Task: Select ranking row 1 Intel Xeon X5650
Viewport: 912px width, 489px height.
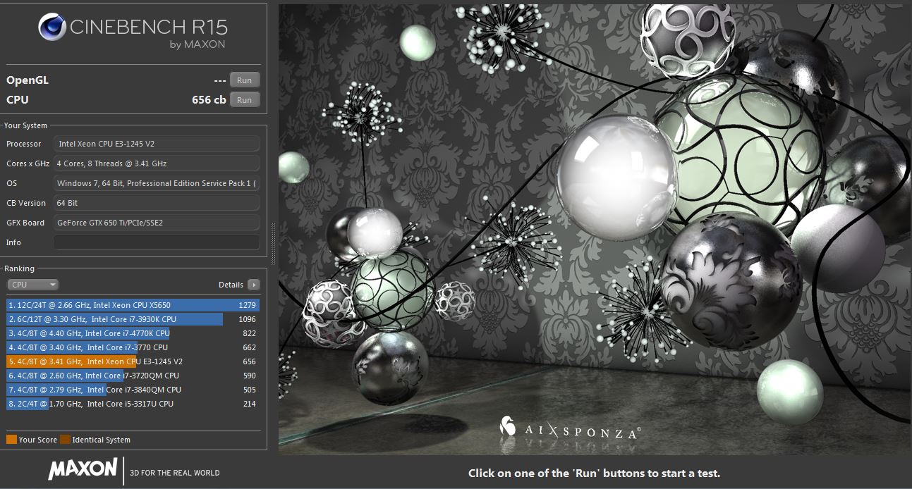Action: point(133,305)
